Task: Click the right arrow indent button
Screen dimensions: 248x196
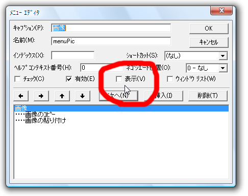Action: pos(41,96)
